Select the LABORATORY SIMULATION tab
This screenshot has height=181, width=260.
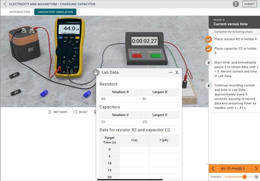coord(55,12)
